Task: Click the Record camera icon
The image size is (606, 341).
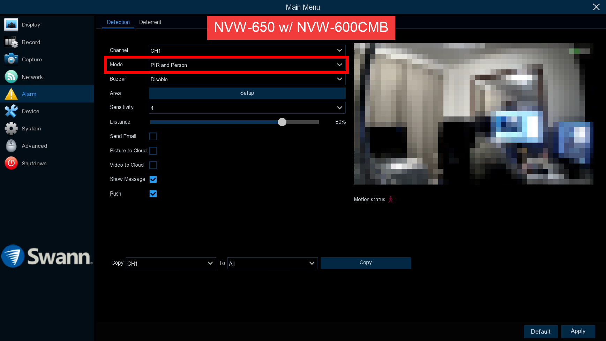Action: tap(11, 42)
